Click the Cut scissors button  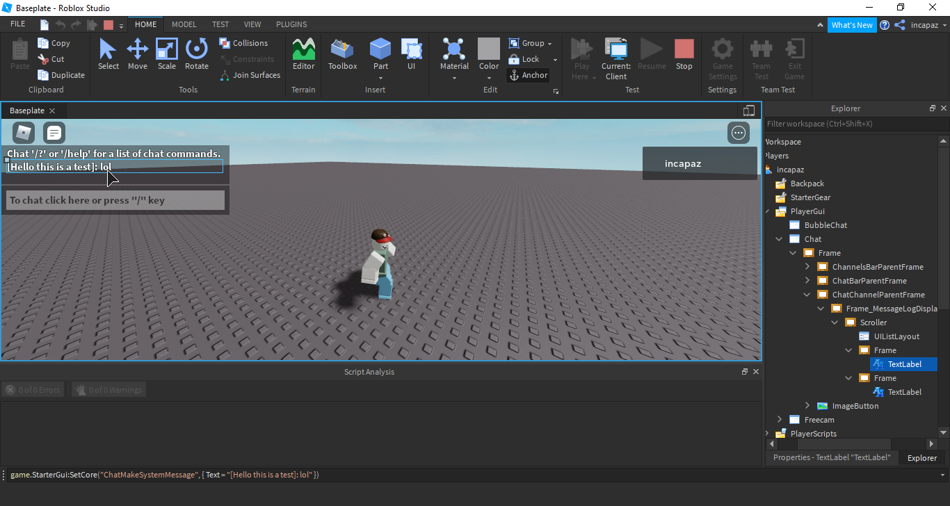pos(51,59)
